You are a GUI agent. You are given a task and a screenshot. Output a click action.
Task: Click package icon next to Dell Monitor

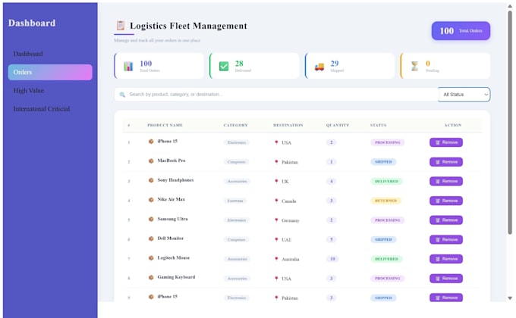pyautogui.click(x=151, y=238)
